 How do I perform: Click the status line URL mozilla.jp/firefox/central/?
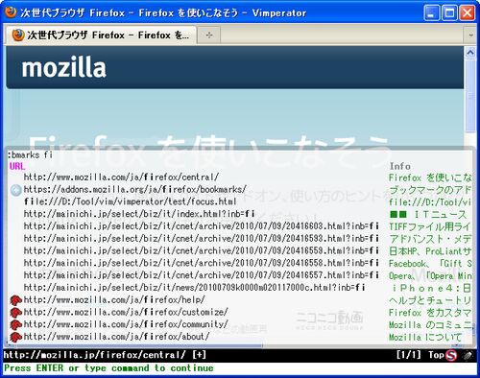[x=94, y=355]
